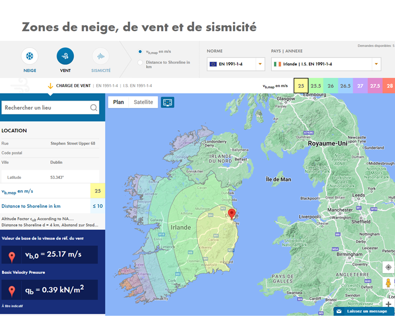Select the Vent wind icon
Image resolution: width=395 pixels, height=336 pixels.
pyautogui.click(x=65, y=56)
